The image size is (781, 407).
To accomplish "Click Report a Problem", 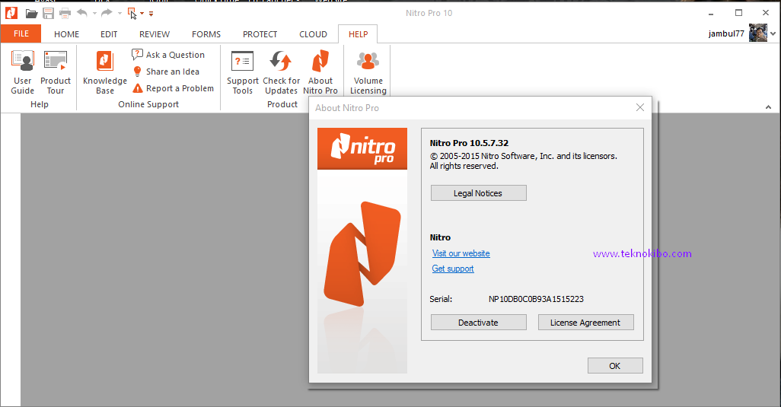I will tap(173, 88).
